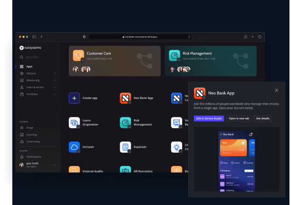Screen dimensions: 291x205
Task: Expand the Jane Smith account dropdown
Action: click(54, 165)
